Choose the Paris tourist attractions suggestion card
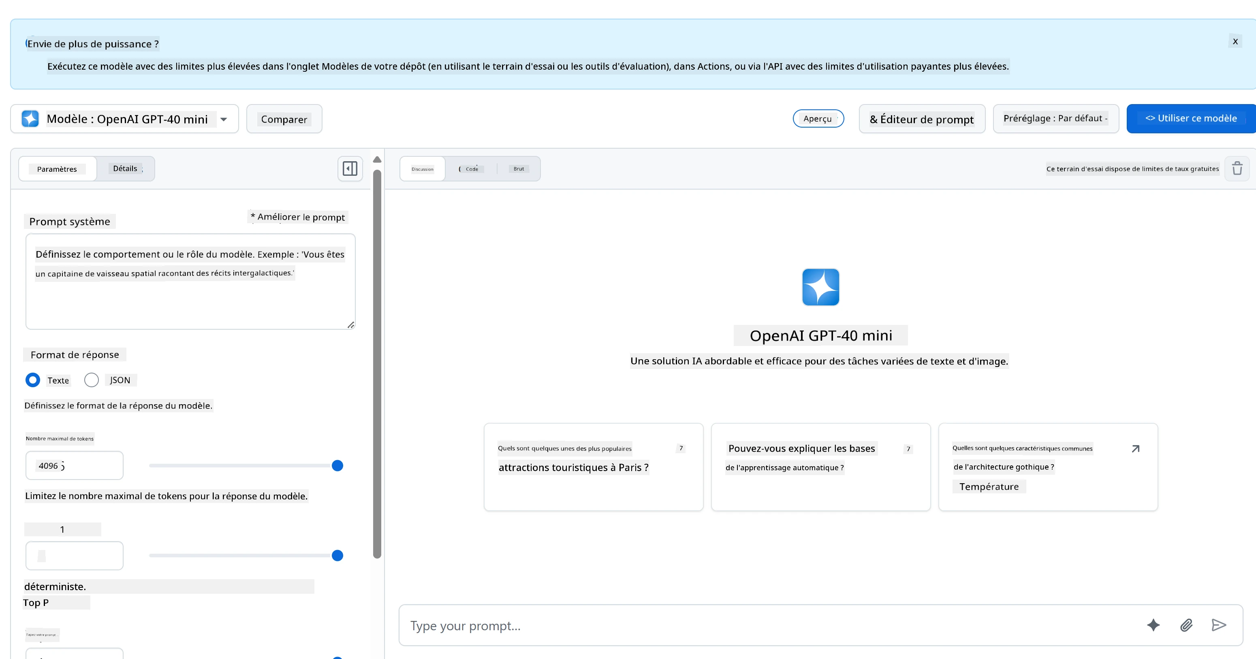This screenshot has width=1256, height=659. click(594, 467)
